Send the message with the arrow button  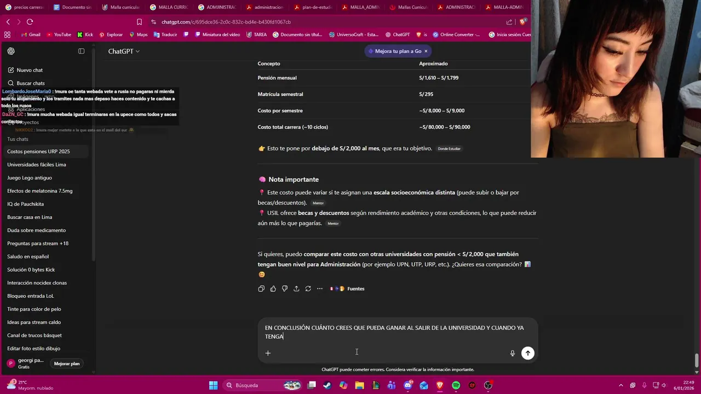527,353
